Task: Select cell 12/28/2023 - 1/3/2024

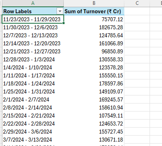Action: [33, 59]
